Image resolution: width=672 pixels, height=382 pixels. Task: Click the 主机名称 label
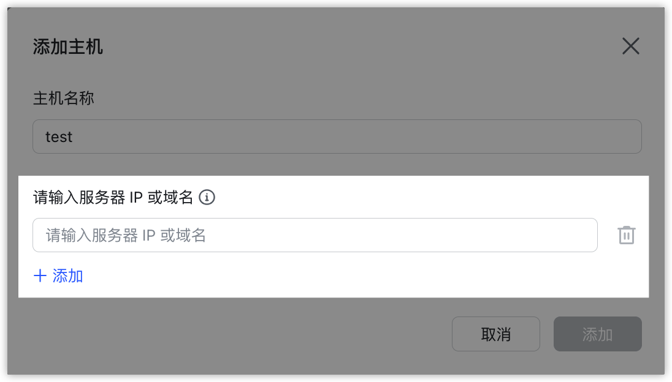63,99
